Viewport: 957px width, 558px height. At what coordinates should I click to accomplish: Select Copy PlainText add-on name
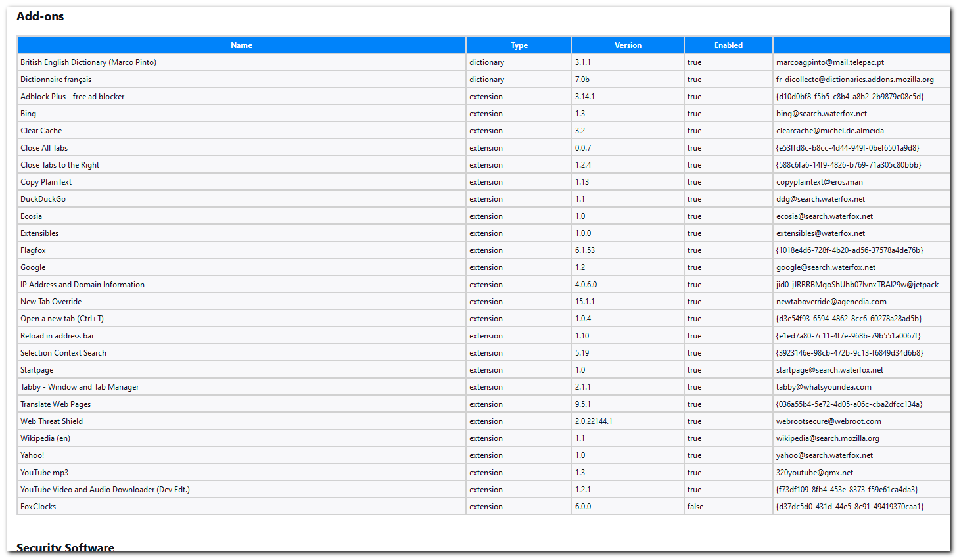point(46,182)
